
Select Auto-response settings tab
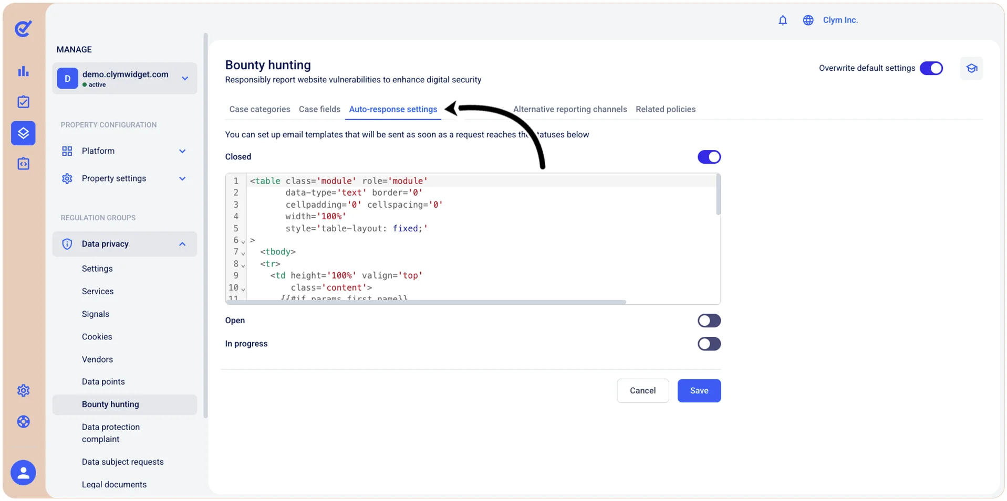(x=393, y=109)
